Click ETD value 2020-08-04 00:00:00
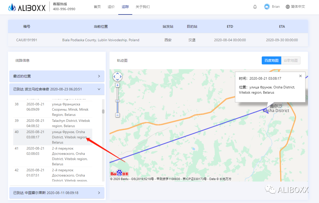Viewport: 319px width, 203px height. (230, 40)
